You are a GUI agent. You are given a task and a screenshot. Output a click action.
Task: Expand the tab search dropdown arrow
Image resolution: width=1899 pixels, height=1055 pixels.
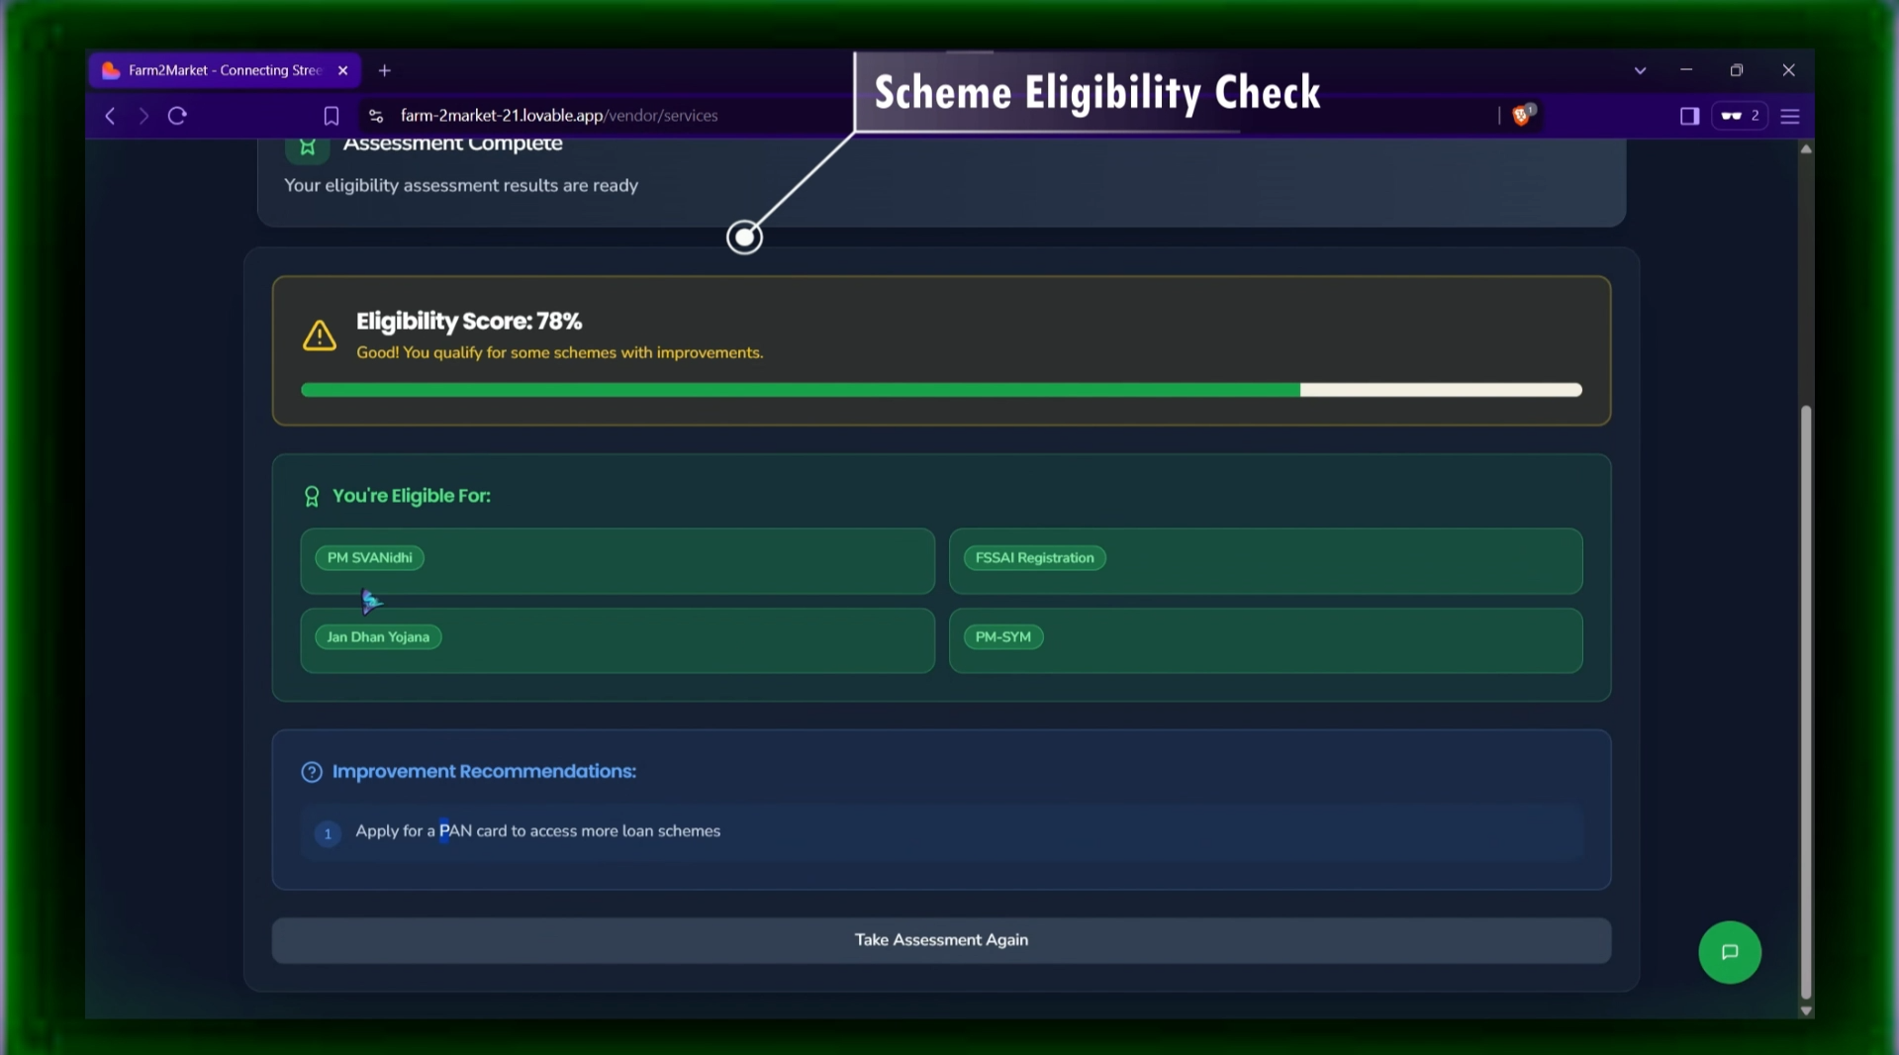click(x=1640, y=70)
